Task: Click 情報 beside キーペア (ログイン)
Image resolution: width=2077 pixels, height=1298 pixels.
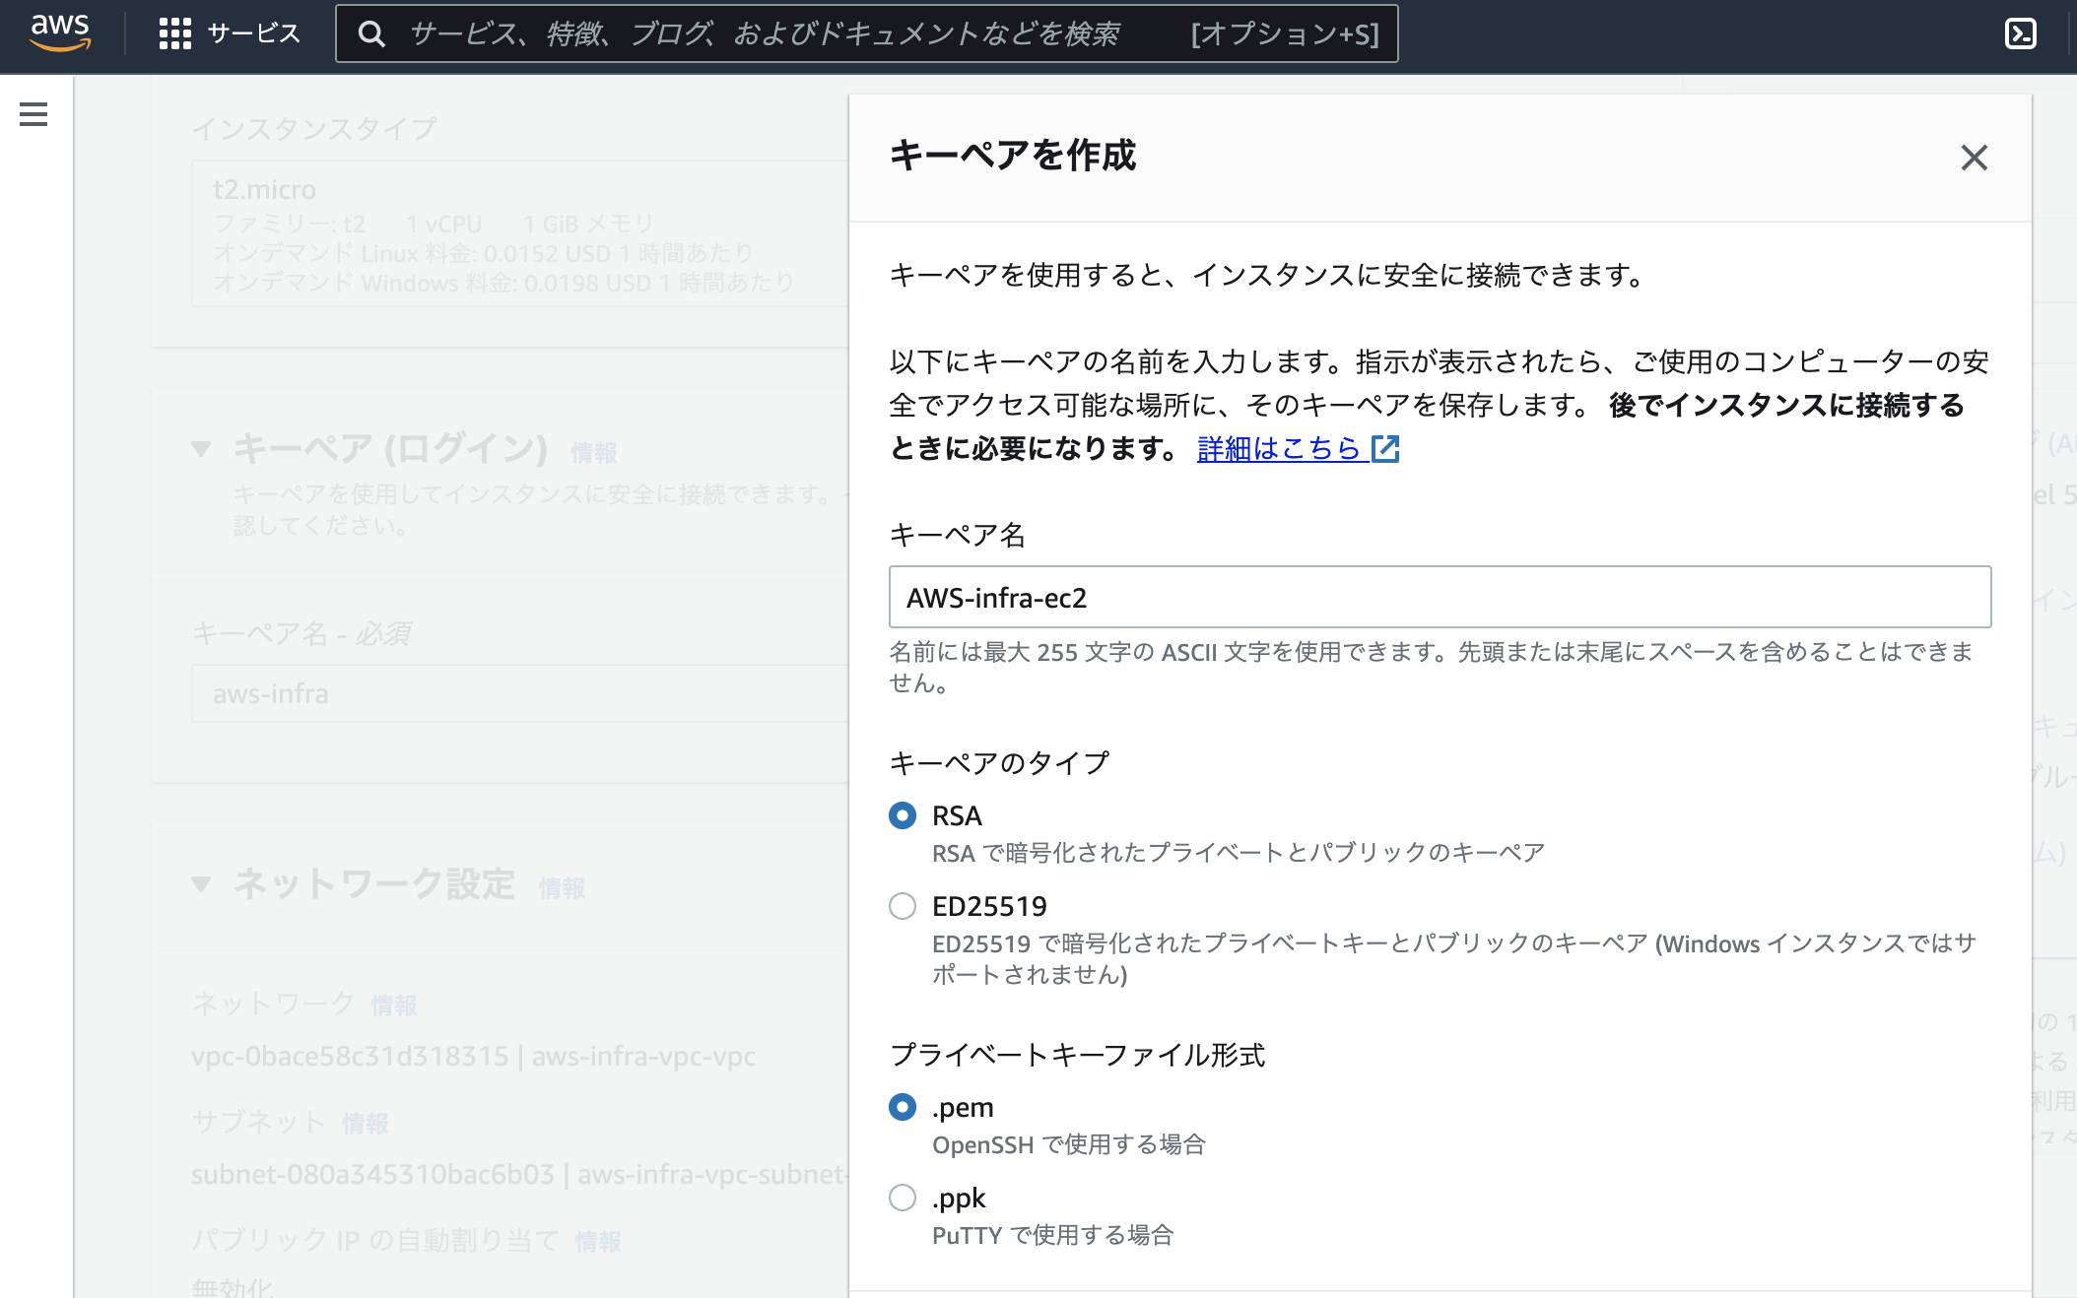Action: pyautogui.click(x=594, y=452)
